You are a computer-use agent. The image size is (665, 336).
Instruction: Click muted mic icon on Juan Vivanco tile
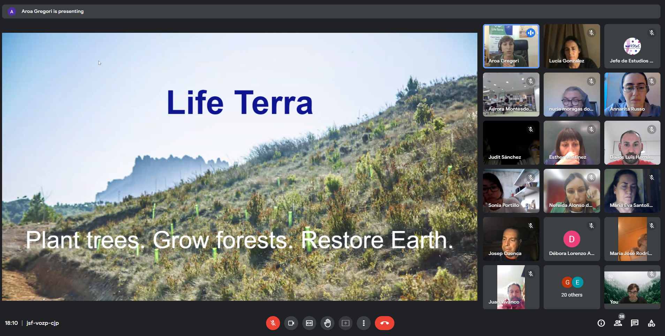click(531, 274)
